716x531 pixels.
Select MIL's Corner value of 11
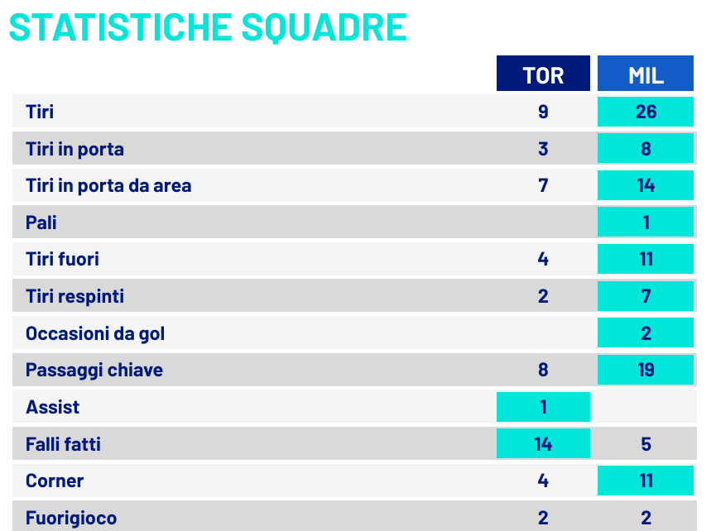pyautogui.click(x=645, y=481)
